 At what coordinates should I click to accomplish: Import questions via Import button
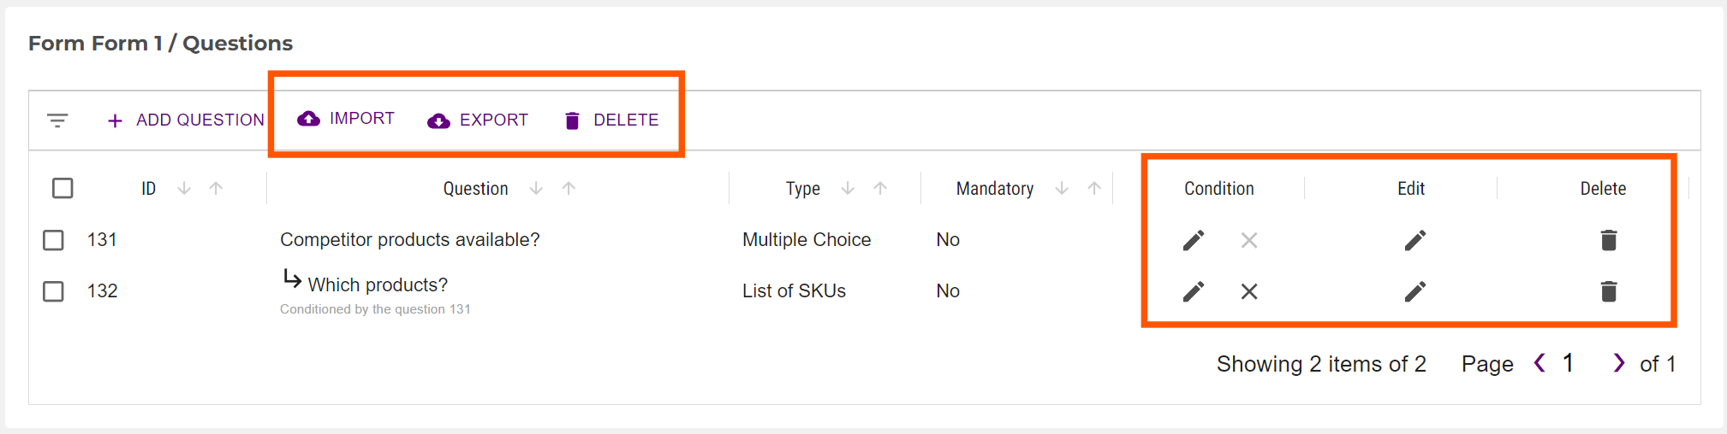click(x=346, y=119)
